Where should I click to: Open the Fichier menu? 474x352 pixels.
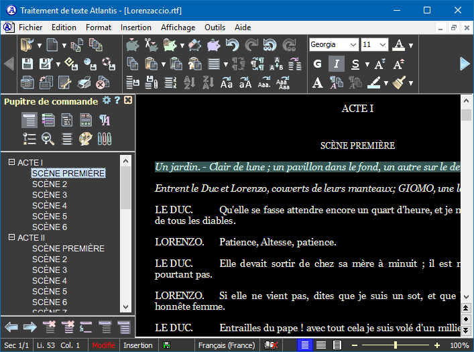30,27
